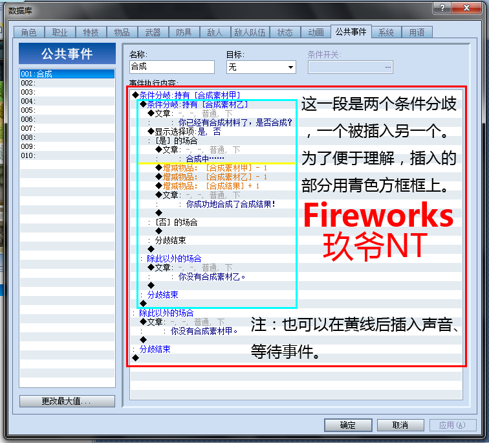Select the 条件分歧:持有 [合成素材甲] command
Viewport: 489px width, 443px height.
186,95
